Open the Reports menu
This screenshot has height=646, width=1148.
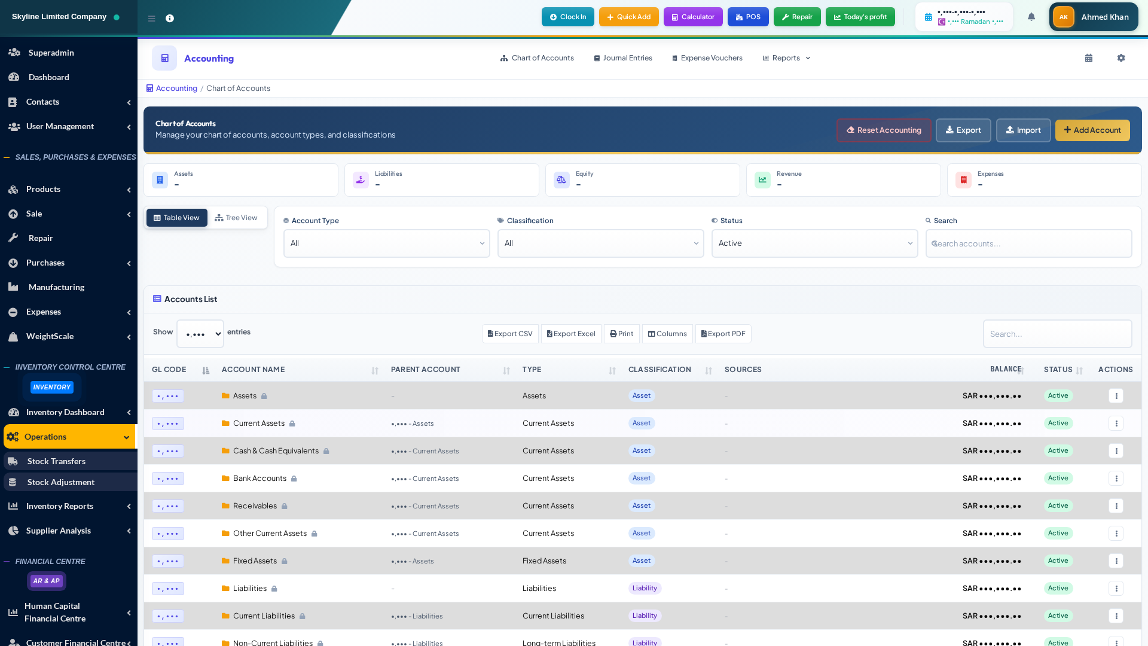[x=786, y=58]
